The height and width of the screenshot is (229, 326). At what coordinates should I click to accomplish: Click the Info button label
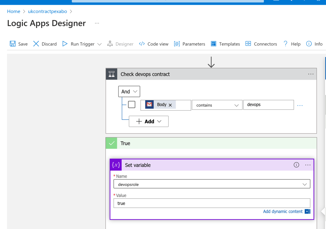[318, 44]
